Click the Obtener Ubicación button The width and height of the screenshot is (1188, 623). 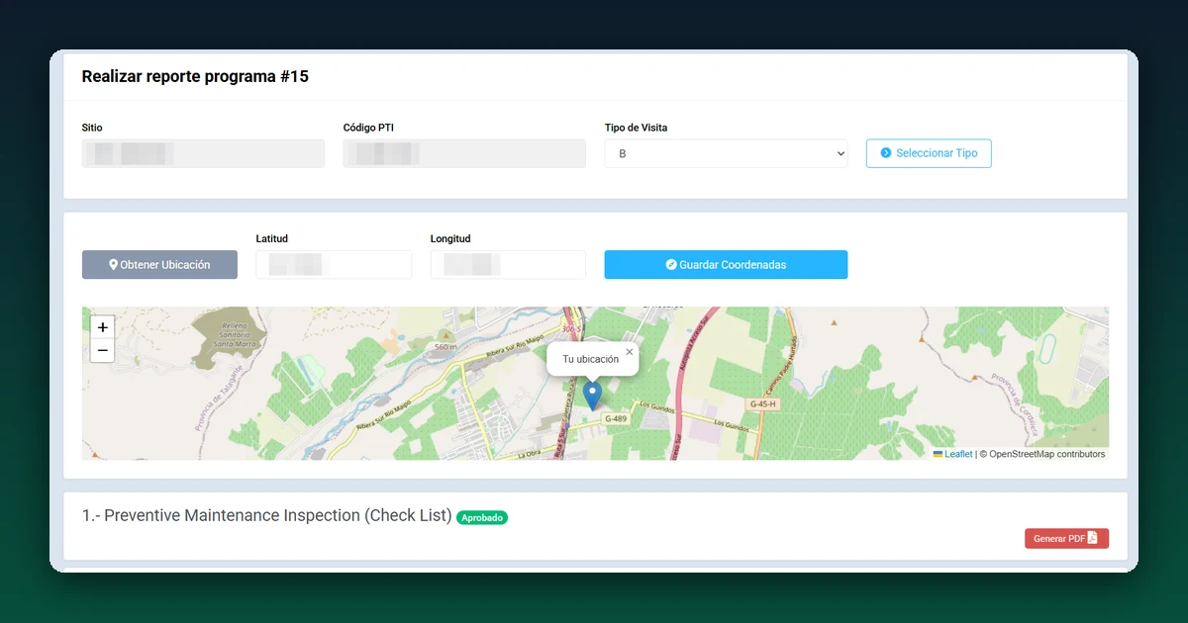coord(159,265)
